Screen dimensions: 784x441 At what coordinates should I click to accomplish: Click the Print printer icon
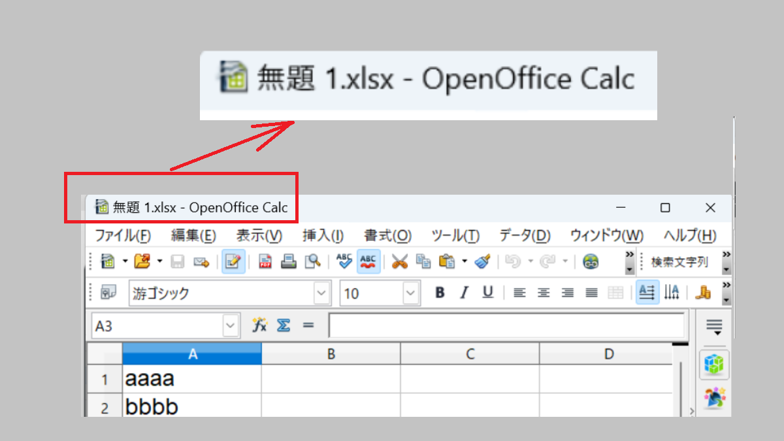[x=289, y=261]
